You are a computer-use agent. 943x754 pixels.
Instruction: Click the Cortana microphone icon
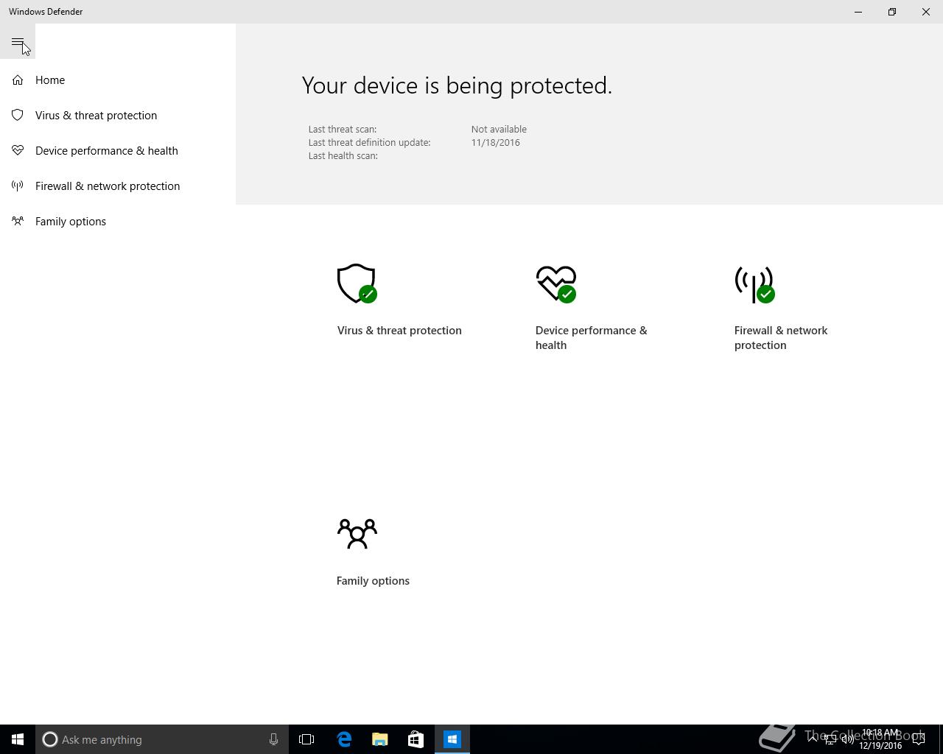pyautogui.click(x=273, y=739)
